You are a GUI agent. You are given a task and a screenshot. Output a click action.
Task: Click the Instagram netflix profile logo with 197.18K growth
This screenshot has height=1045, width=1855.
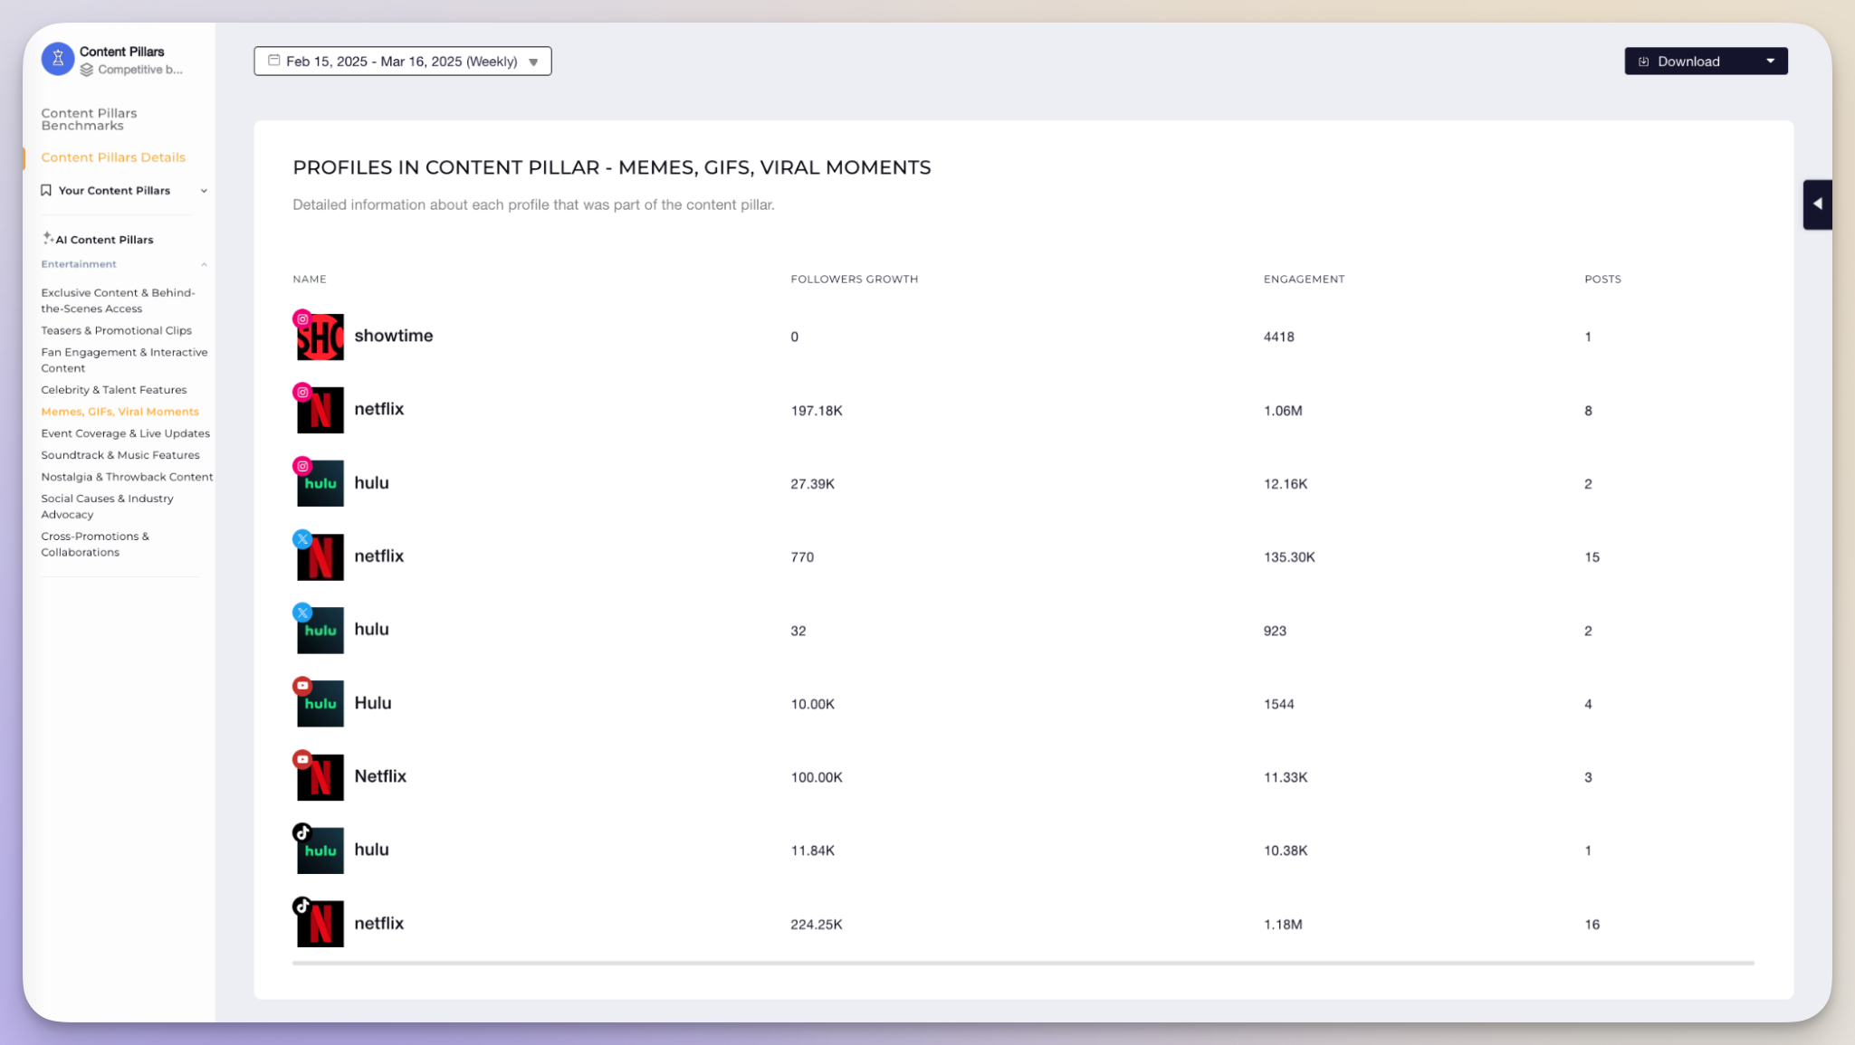320,411
